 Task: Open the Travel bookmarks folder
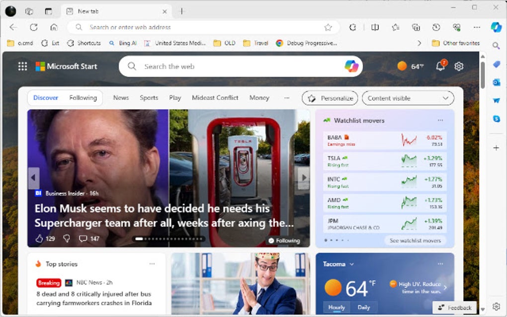point(256,43)
